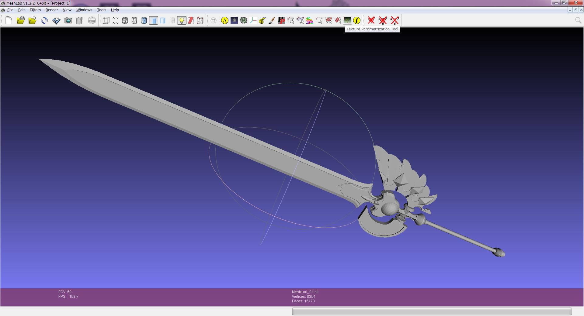Click the FPS: 158.7 readout
Screen dimensions: 584x316
tap(68, 297)
